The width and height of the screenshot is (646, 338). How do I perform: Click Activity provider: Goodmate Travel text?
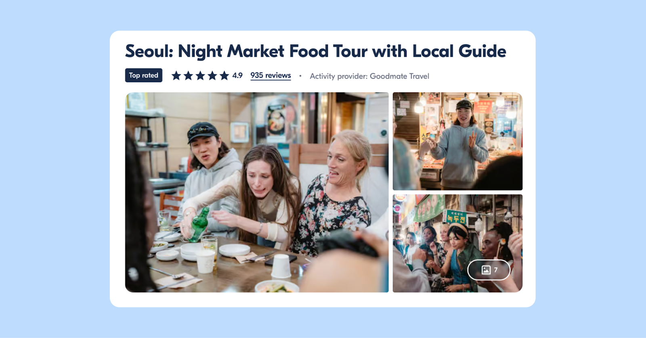[x=369, y=76]
